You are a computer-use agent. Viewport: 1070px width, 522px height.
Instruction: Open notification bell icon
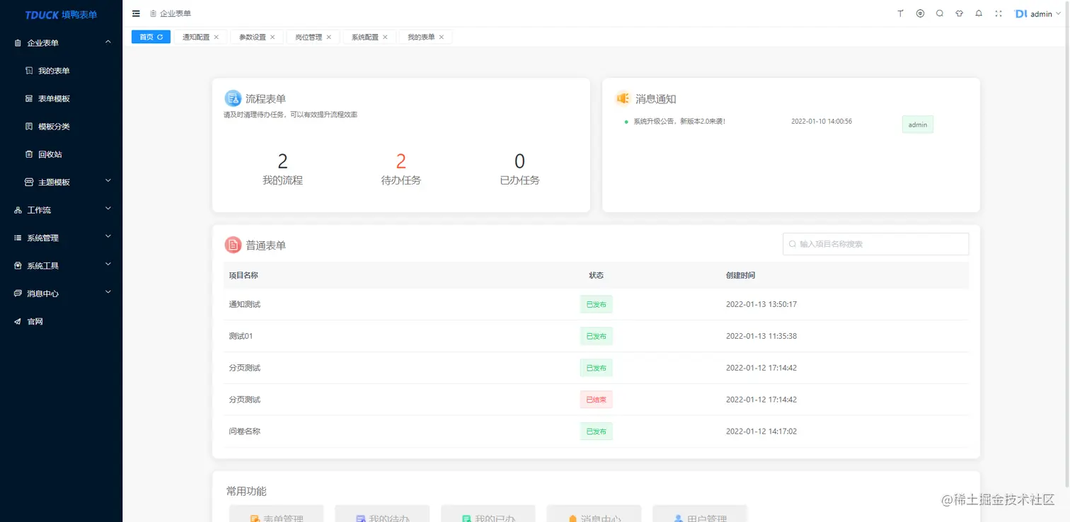pyautogui.click(x=979, y=13)
